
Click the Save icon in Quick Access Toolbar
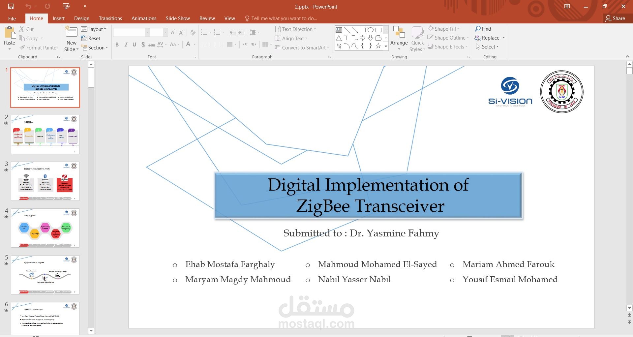pos(11,6)
